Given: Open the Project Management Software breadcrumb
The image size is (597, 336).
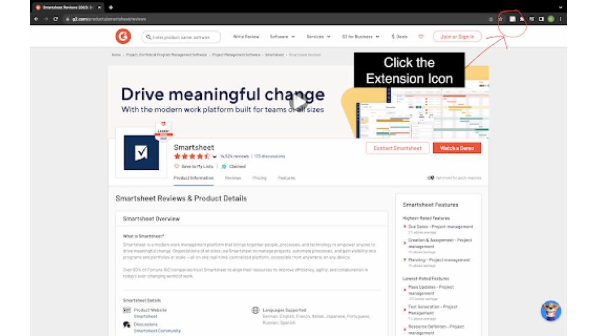Looking at the screenshot, I should click(236, 55).
